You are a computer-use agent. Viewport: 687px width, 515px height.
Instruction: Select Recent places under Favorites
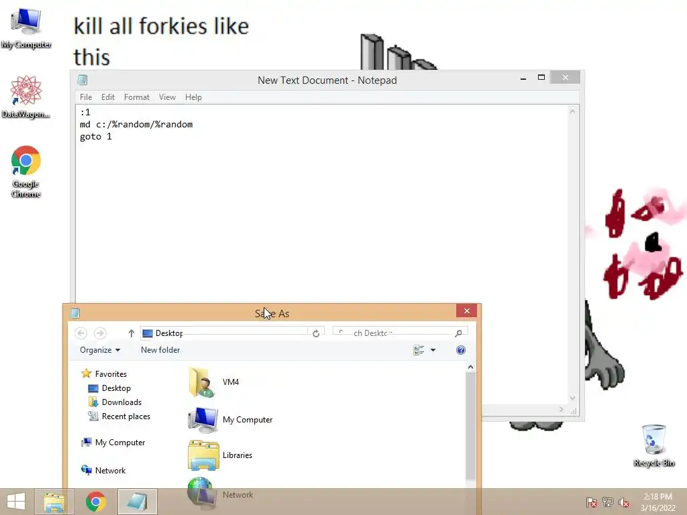pyautogui.click(x=119, y=416)
